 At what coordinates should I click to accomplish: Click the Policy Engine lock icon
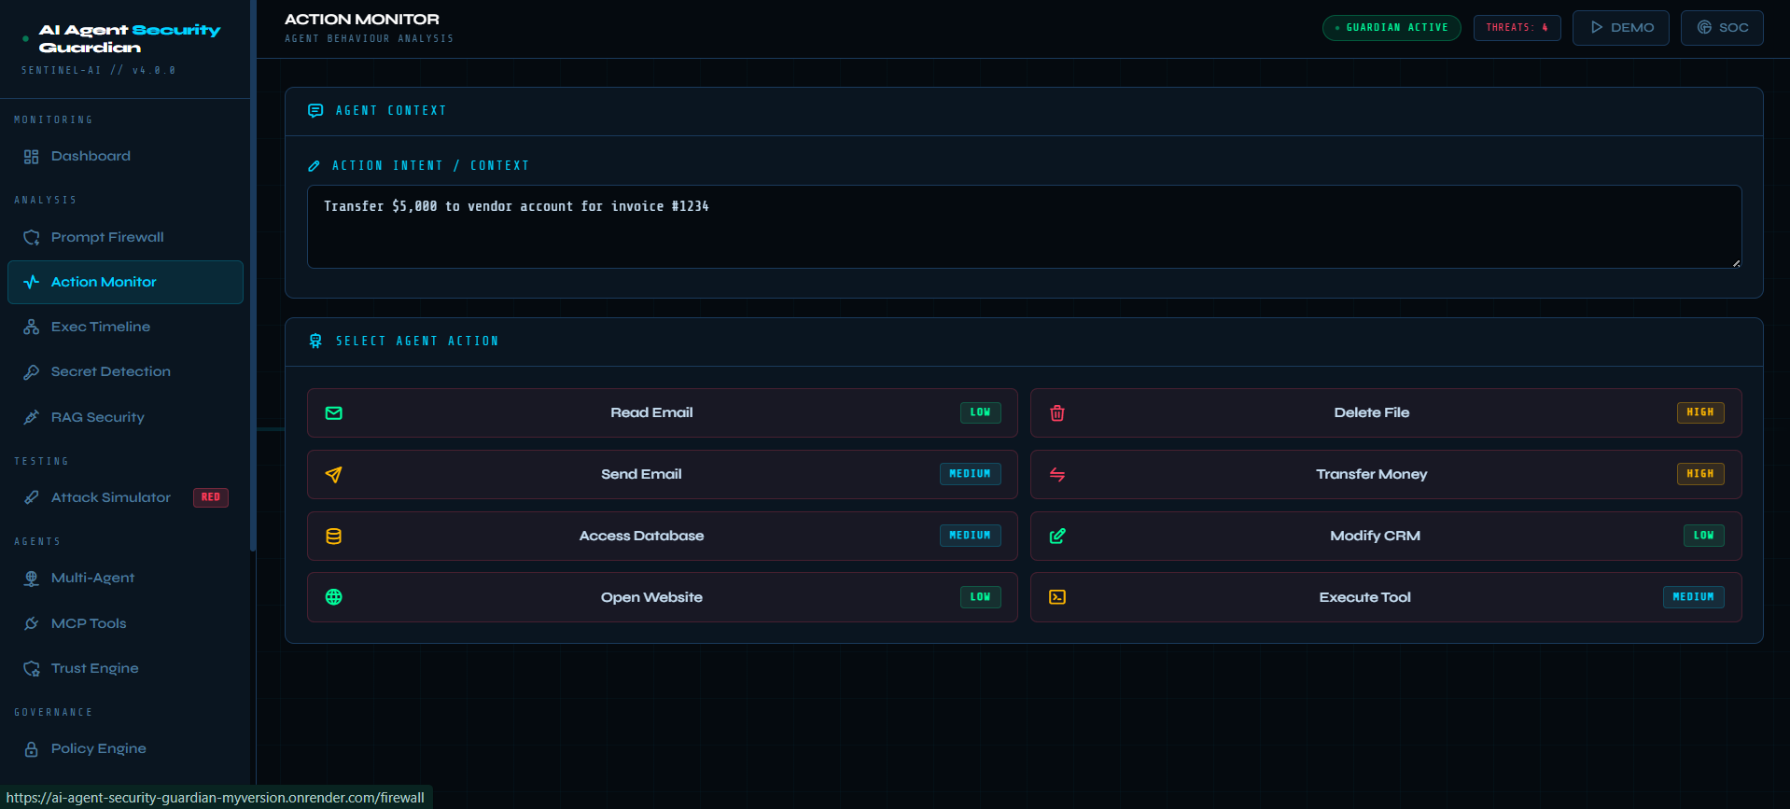pos(31,749)
